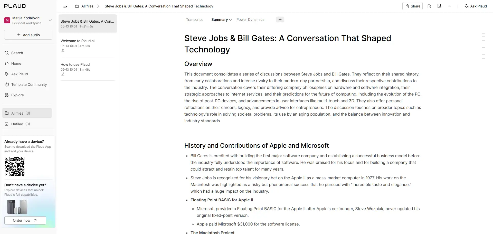Open the Welcome to Plaud.ai recording
The image size is (493, 234).
[x=88, y=45]
